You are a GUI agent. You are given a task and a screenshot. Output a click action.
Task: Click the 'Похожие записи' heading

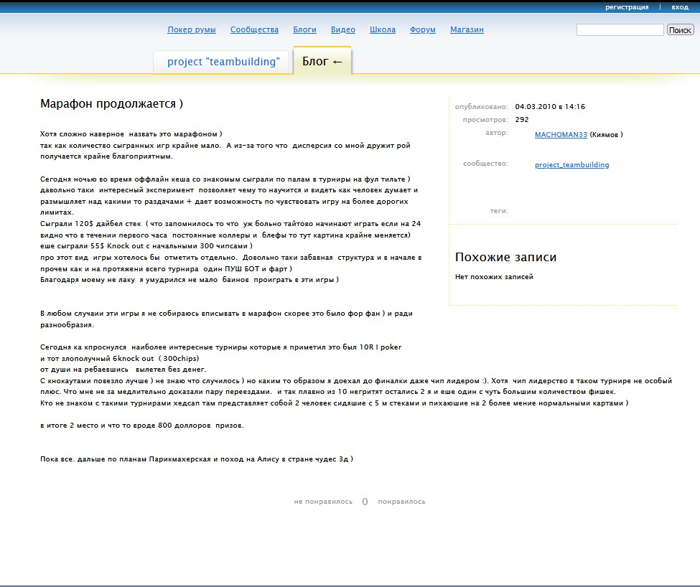point(505,258)
